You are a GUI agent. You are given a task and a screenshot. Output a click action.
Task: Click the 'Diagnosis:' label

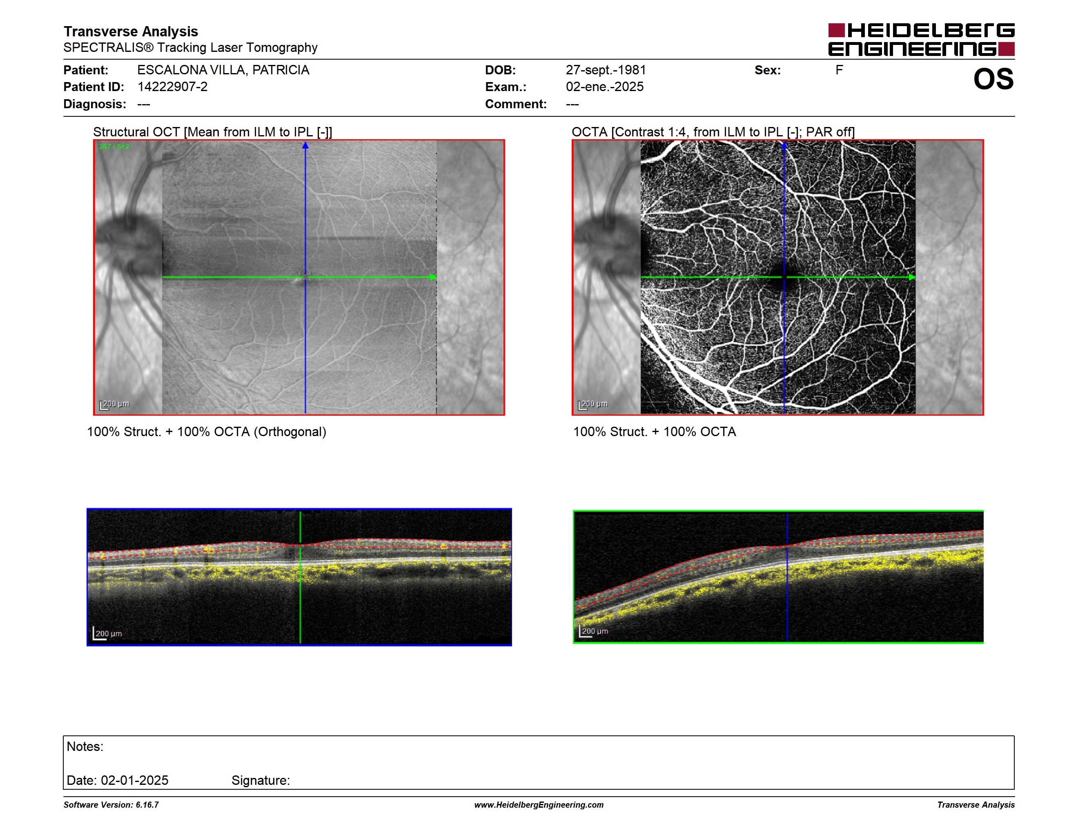pyautogui.click(x=95, y=104)
